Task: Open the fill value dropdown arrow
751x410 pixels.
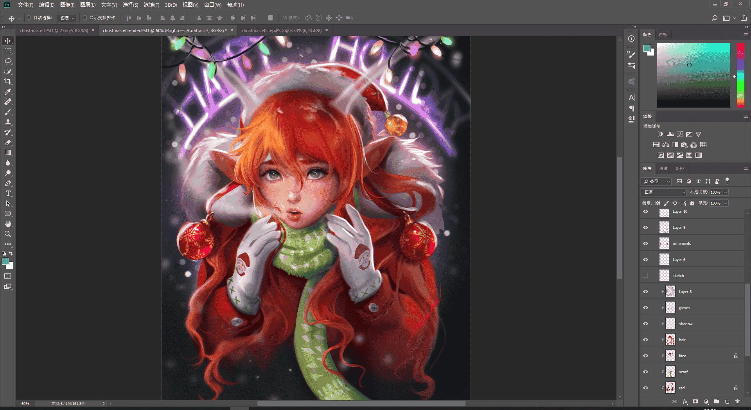Action: [x=726, y=203]
